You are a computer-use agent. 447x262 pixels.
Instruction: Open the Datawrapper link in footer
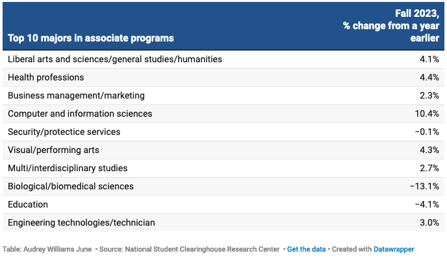(392, 249)
